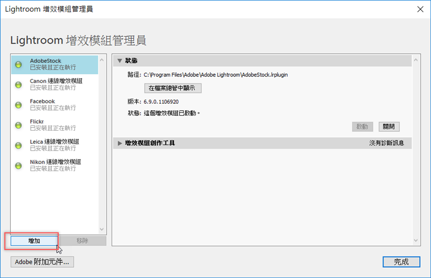Click the version number 6.9.0.1106920

click(161, 102)
